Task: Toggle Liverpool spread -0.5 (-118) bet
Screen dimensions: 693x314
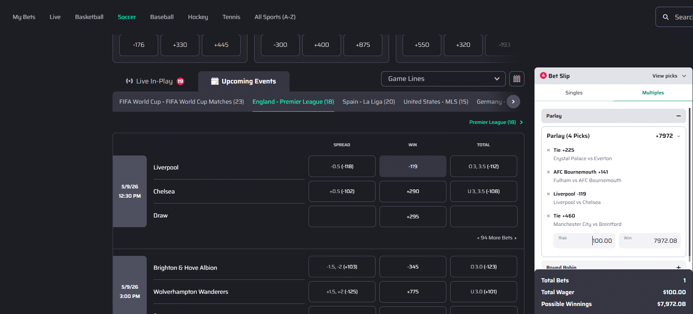Action: 342,166
